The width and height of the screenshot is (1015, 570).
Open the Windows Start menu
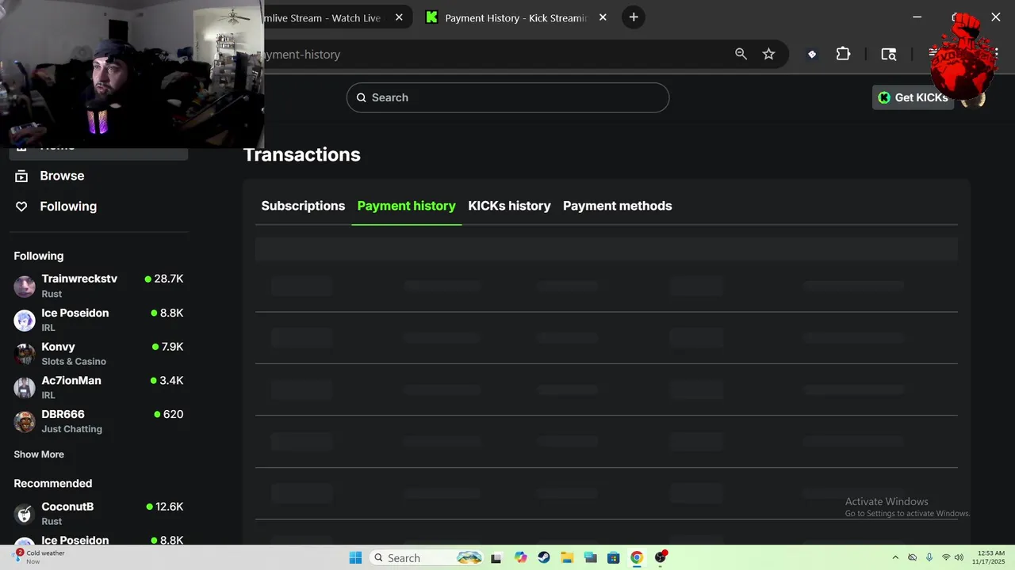(355, 557)
